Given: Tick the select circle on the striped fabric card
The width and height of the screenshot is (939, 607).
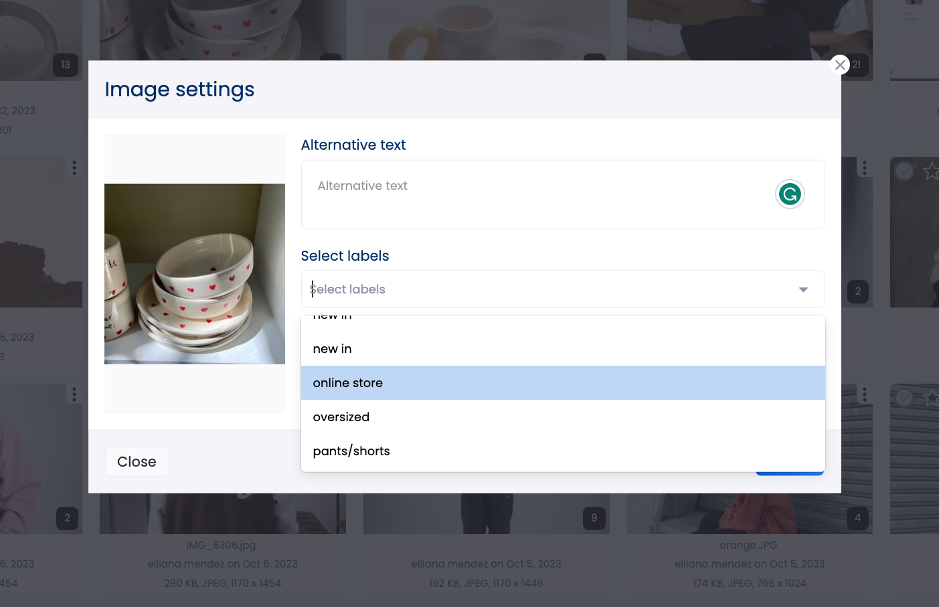Looking at the screenshot, I should [904, 398].
